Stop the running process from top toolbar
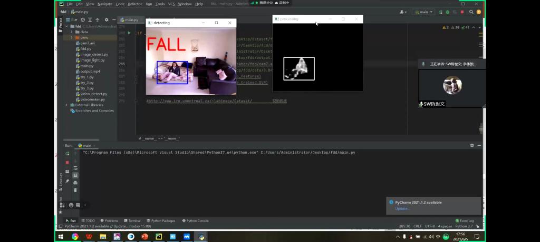The height and width of the screenshot is (242, 540). [x=462, y=12]
